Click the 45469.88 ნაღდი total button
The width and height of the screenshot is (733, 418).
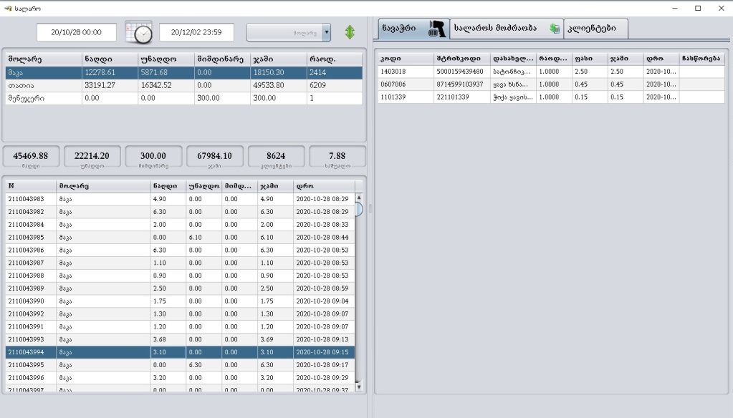[31, 157]
